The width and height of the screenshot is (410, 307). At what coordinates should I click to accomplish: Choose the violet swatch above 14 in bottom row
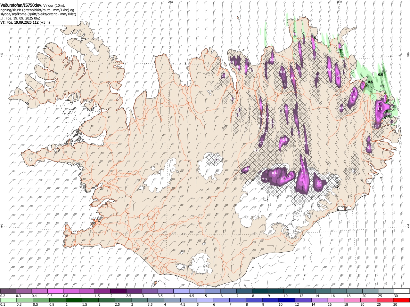(319, 300)
